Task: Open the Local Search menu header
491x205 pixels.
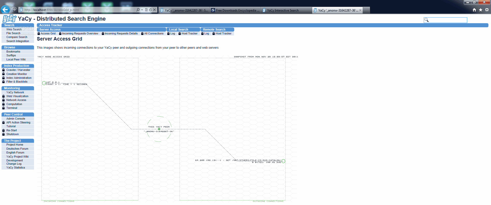Action: [183, 30]
